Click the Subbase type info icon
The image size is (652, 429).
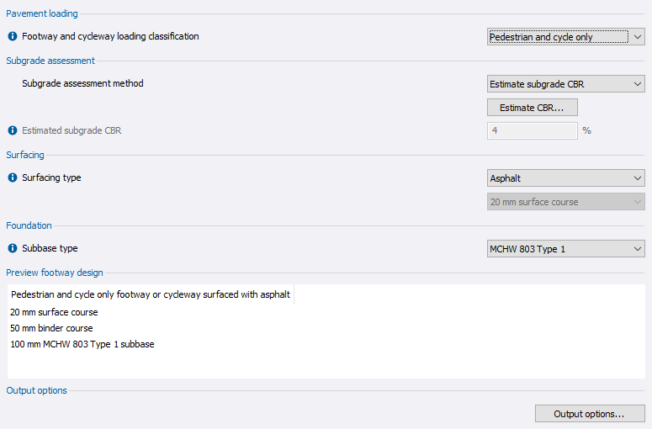click(13, 249)
